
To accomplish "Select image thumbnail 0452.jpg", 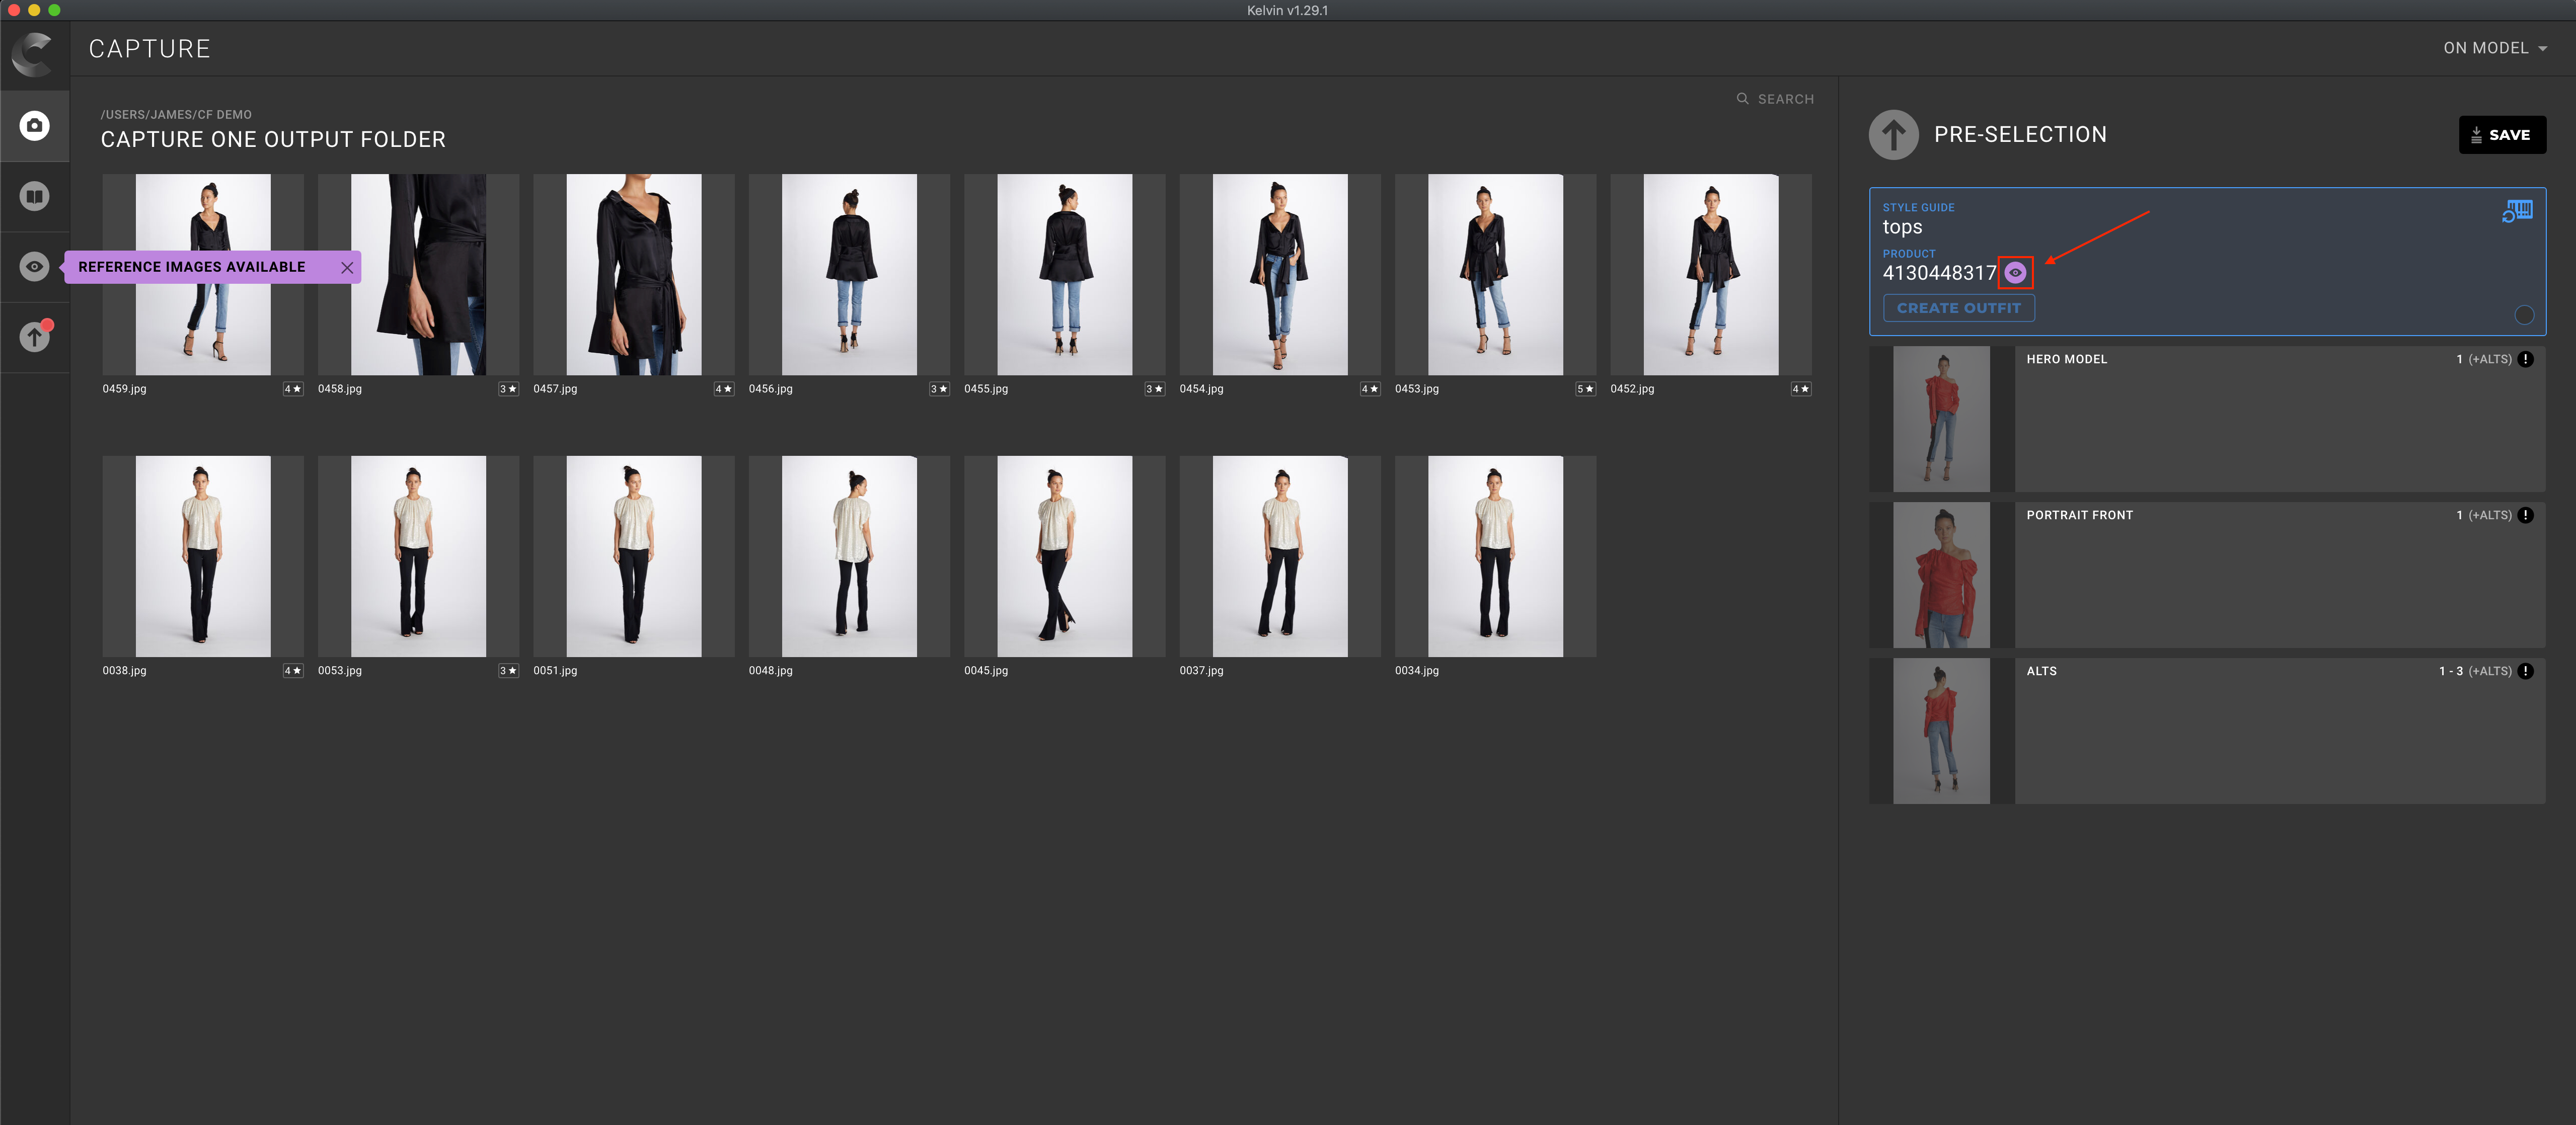I will [1711, 275].
